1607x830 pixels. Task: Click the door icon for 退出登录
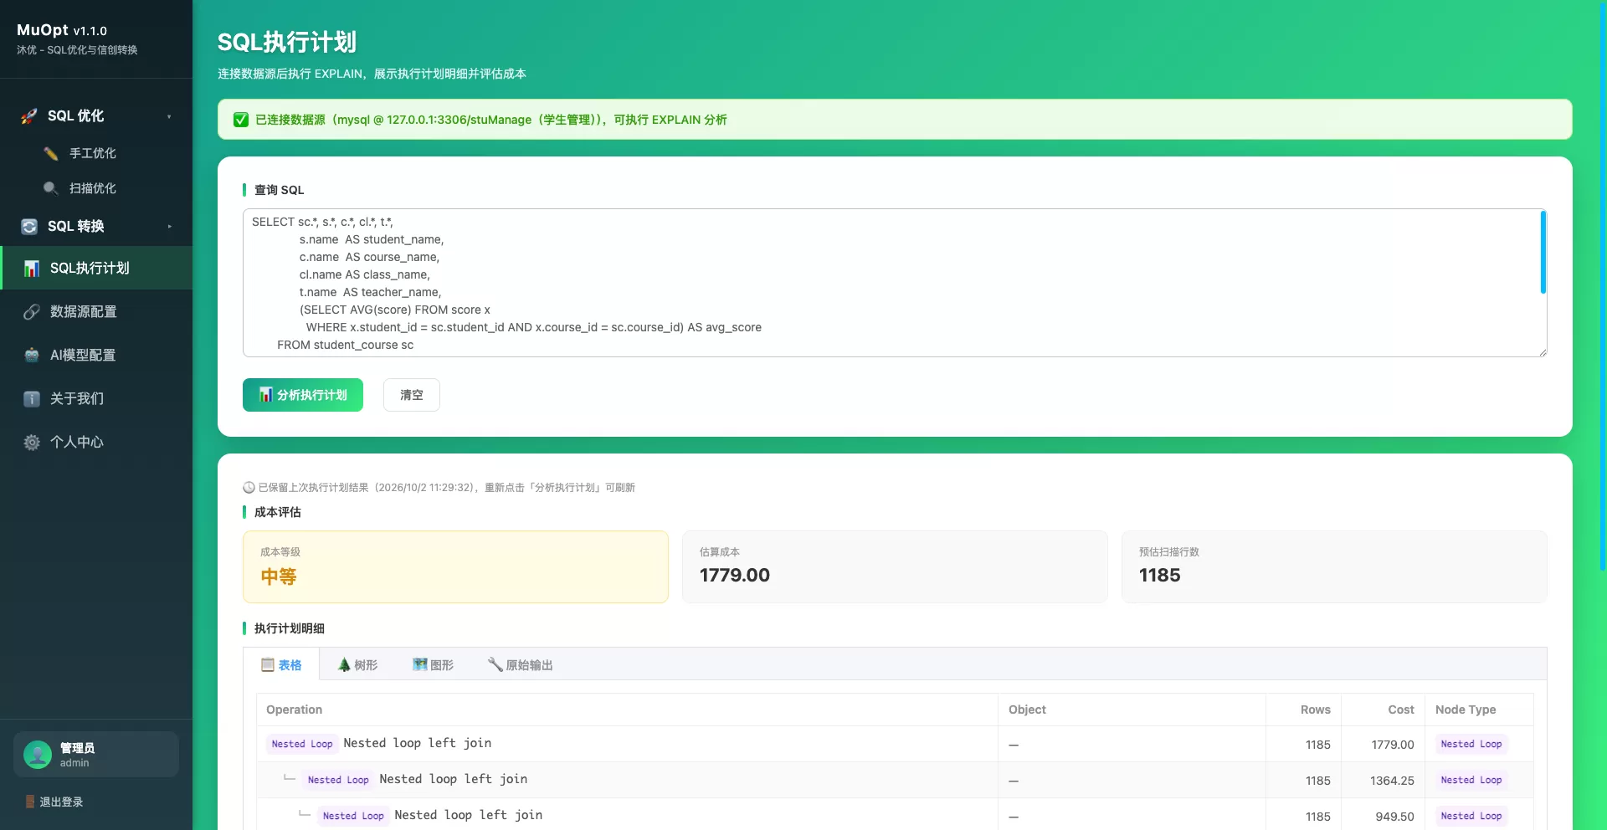(x=30, y=802)
